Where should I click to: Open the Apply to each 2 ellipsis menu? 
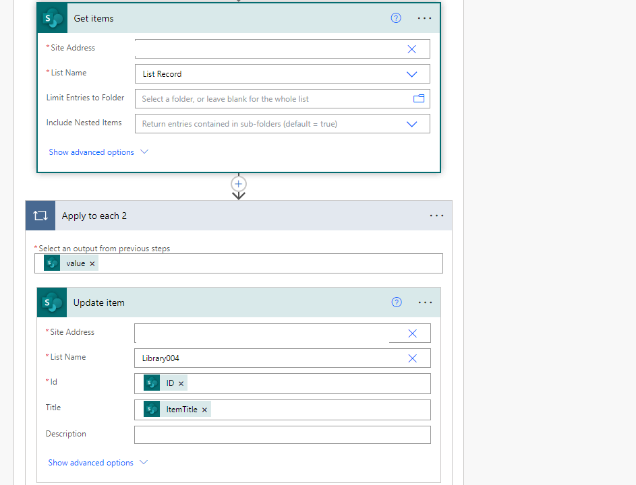[436, 216]
